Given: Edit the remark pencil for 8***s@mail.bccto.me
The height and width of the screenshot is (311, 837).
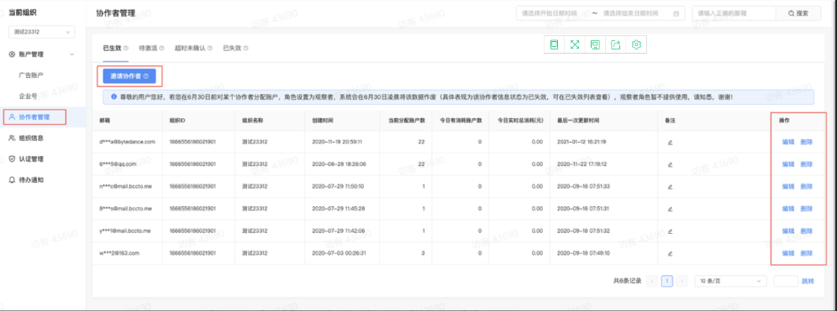Looking at the screenshot, I should (x=670, y=209).
